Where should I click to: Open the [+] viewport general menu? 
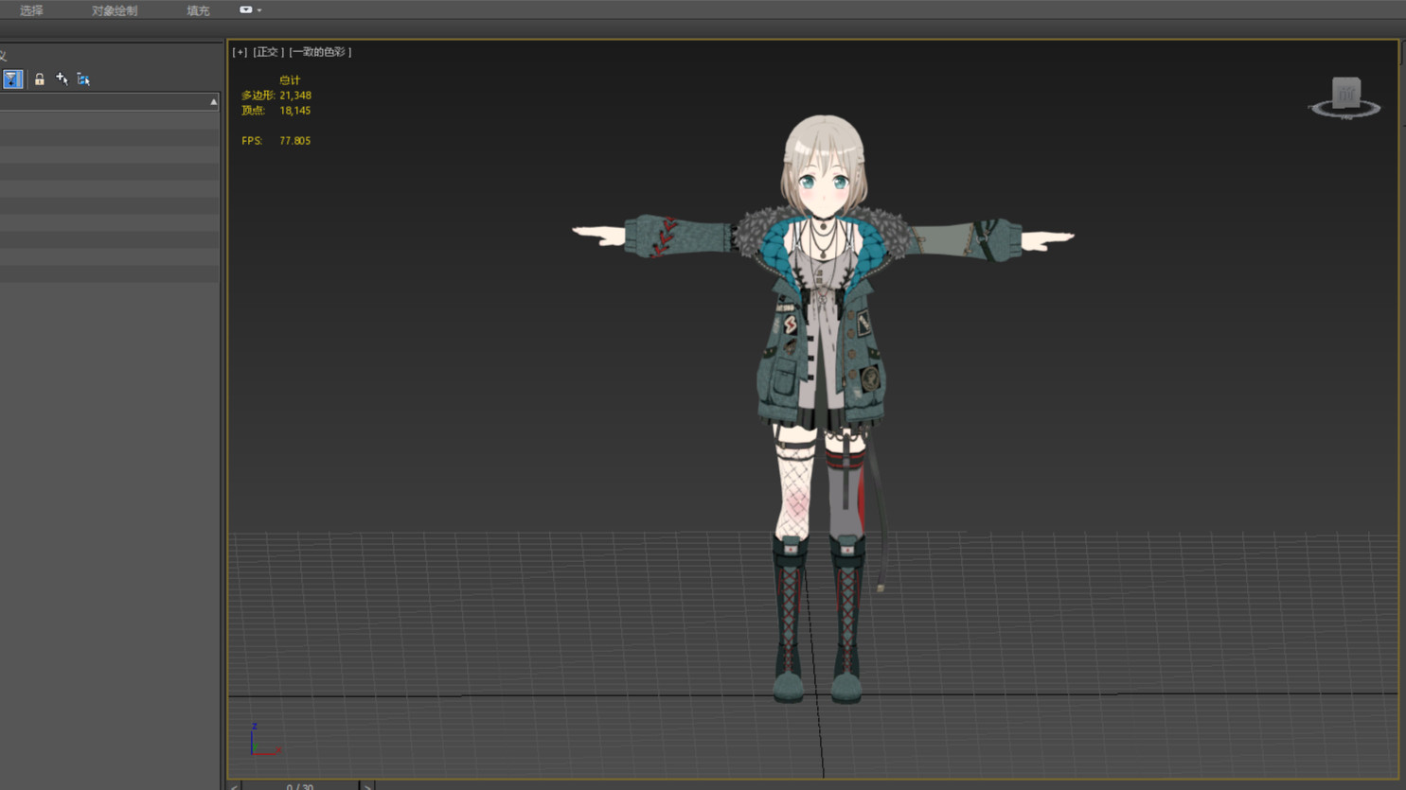(240, 52)
